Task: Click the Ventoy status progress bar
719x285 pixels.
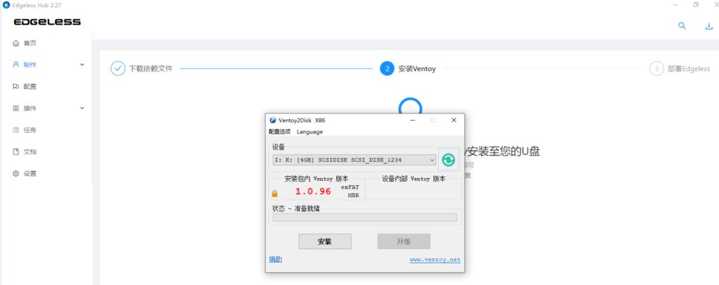Action: point(365,217)
